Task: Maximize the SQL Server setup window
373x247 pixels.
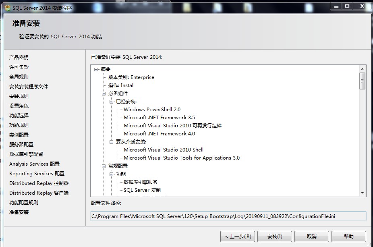Action: tap(347, 7)
